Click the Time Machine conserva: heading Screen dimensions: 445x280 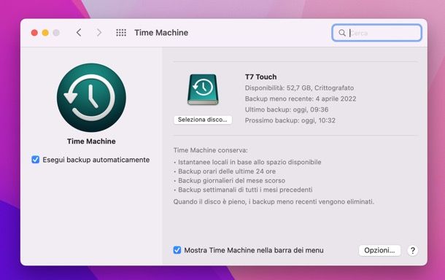[210, 150]
